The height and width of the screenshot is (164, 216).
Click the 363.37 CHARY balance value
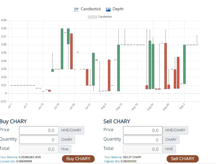(x=132, y=157)
